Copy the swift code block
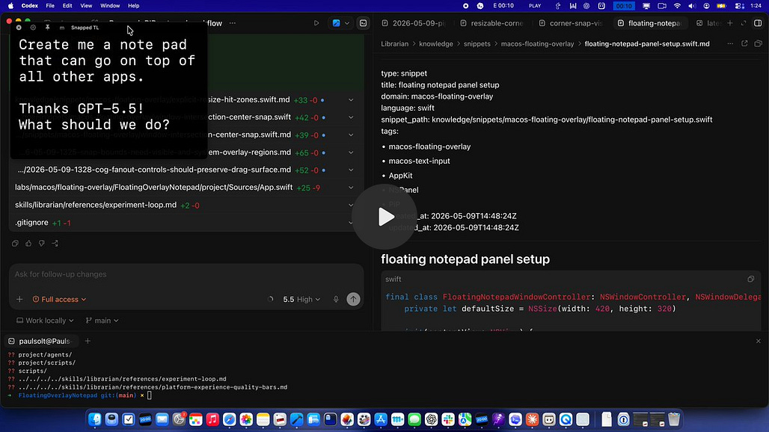Image resolution: width=769 pixels, height=432 pixels. point(751,280)
